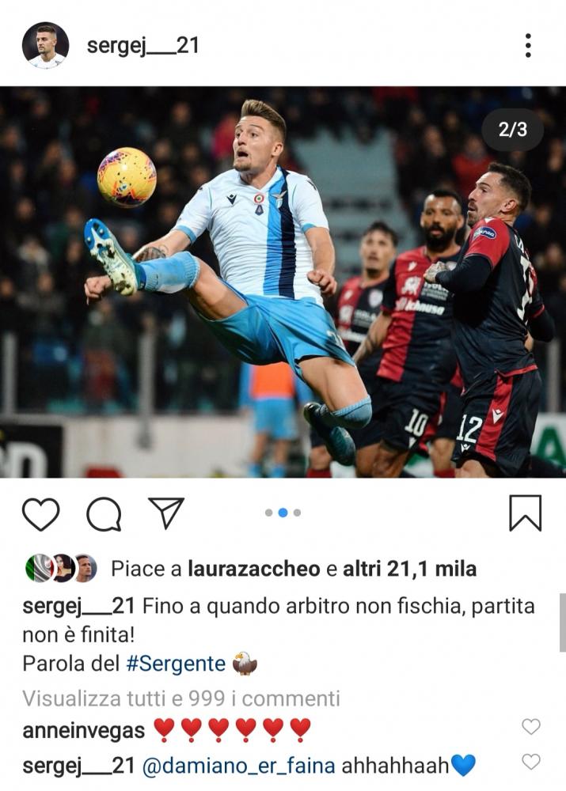The width and height of the screenshot is (566, 791).
Task: Like the anneinvegas comment
Action: point(530,726)
